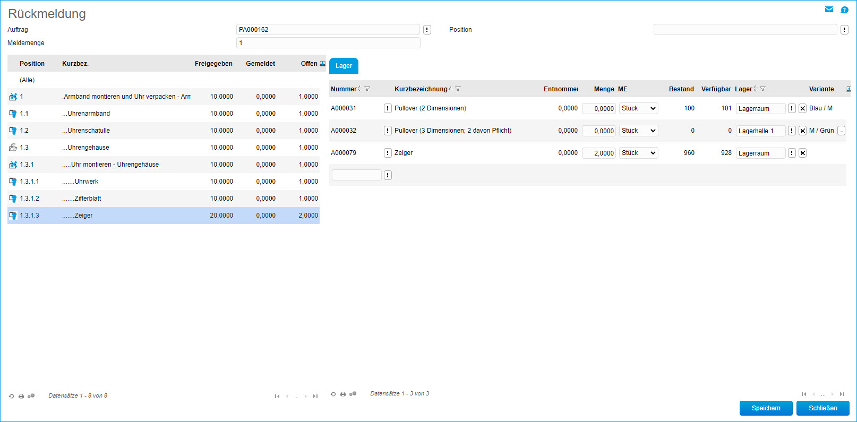The height and width of the screenshot is (422, 857).
Task: Open lookup button next to Auftrag field
Action: 427,30
